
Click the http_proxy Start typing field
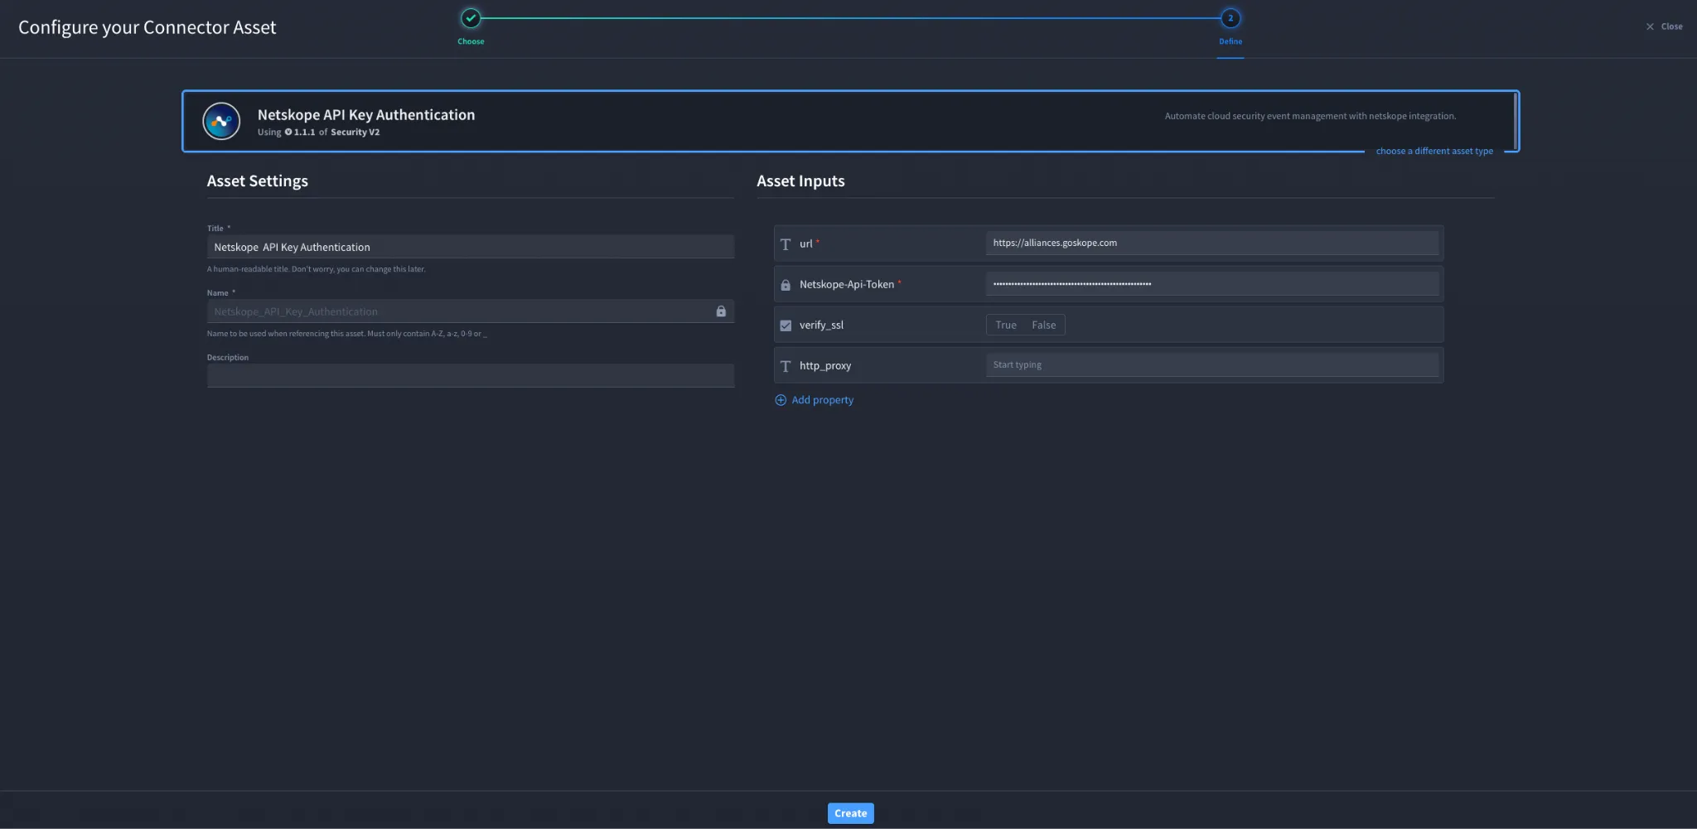(1212, 364)
